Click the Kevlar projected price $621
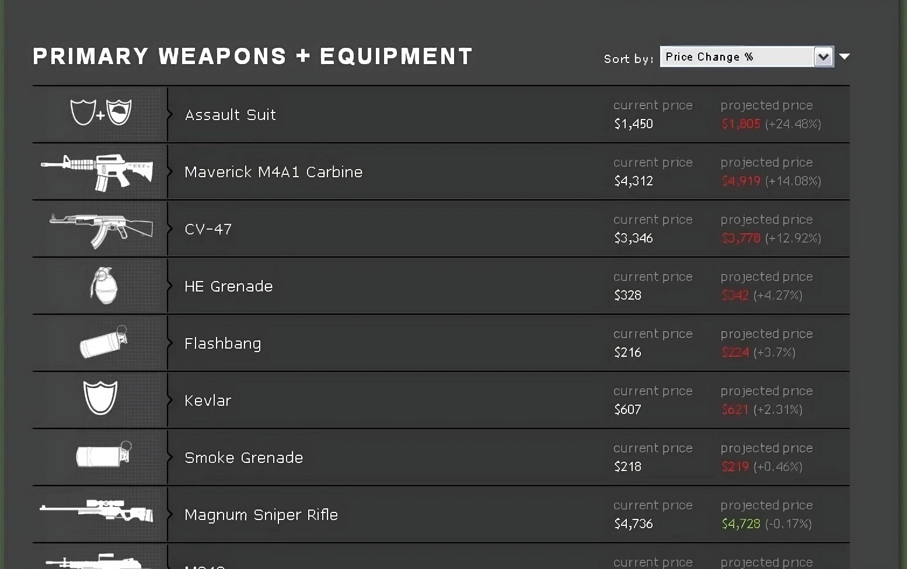 click(735, 410)
